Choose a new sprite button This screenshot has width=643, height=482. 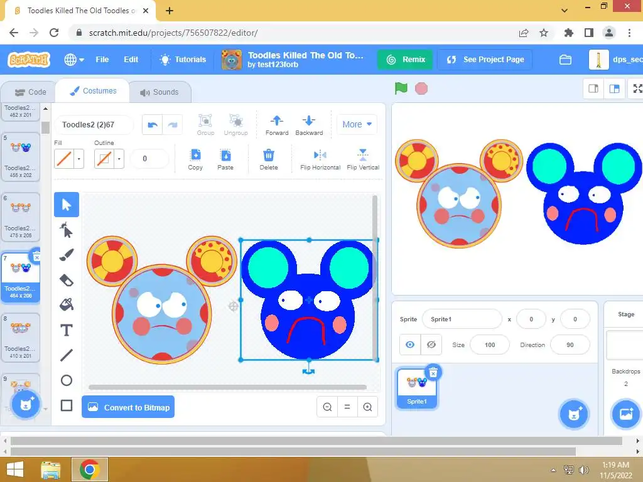(574, 414)
